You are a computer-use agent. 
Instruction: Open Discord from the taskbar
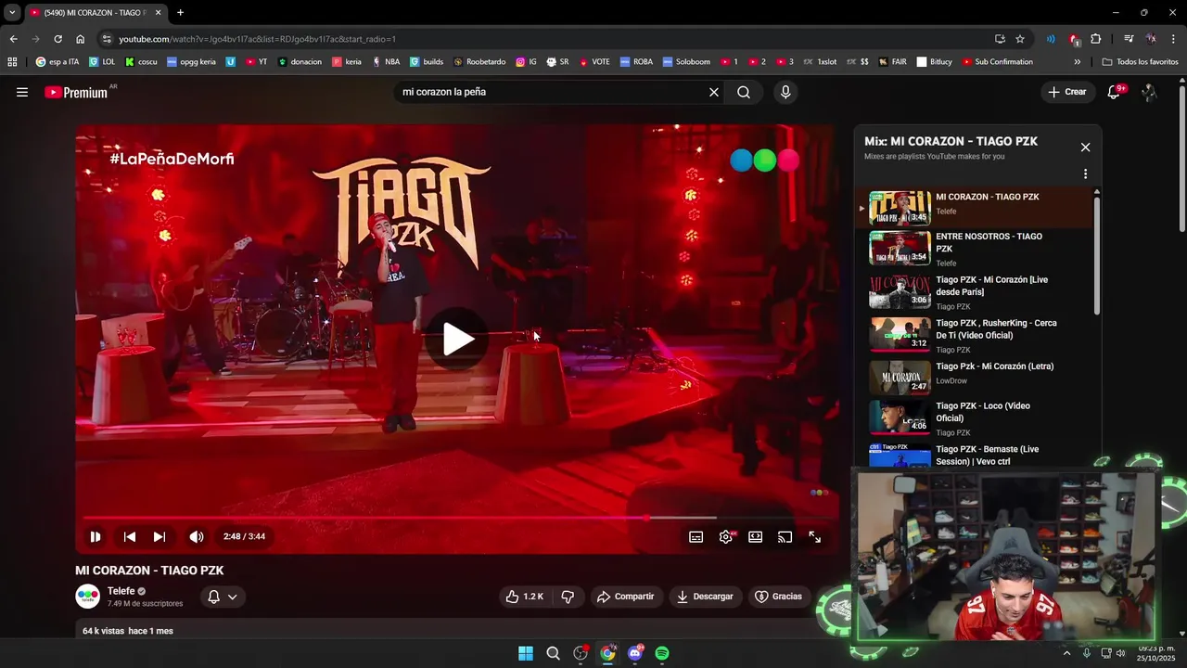(635, 653)
